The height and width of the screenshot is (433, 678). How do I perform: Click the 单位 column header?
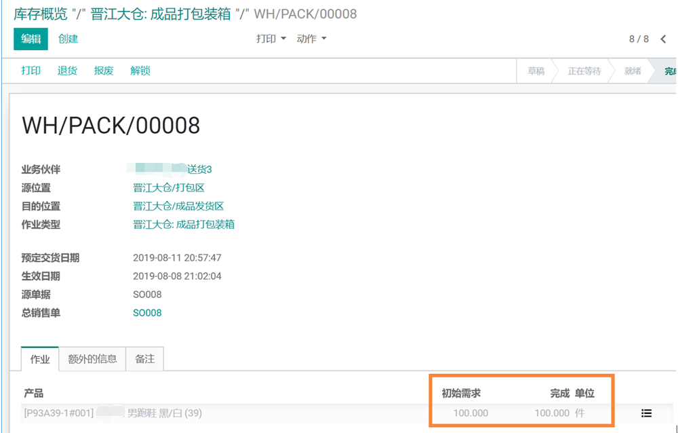(584, 393)
